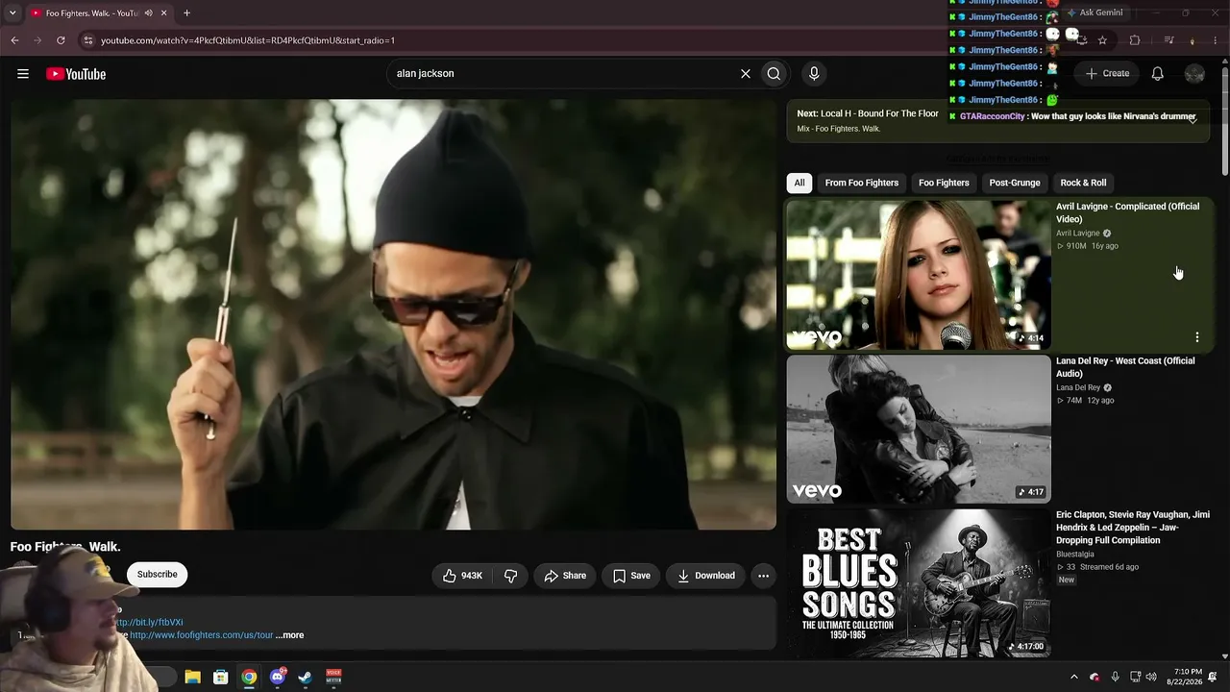Click the Create button
Image resolution: width=1230 pixels, height=692 pixels.
tap(1107, 73)
